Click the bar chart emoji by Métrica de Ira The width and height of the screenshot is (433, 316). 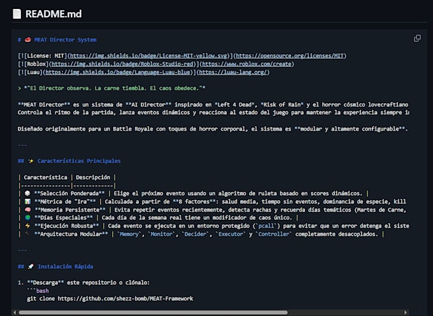(x=27, y=202)
